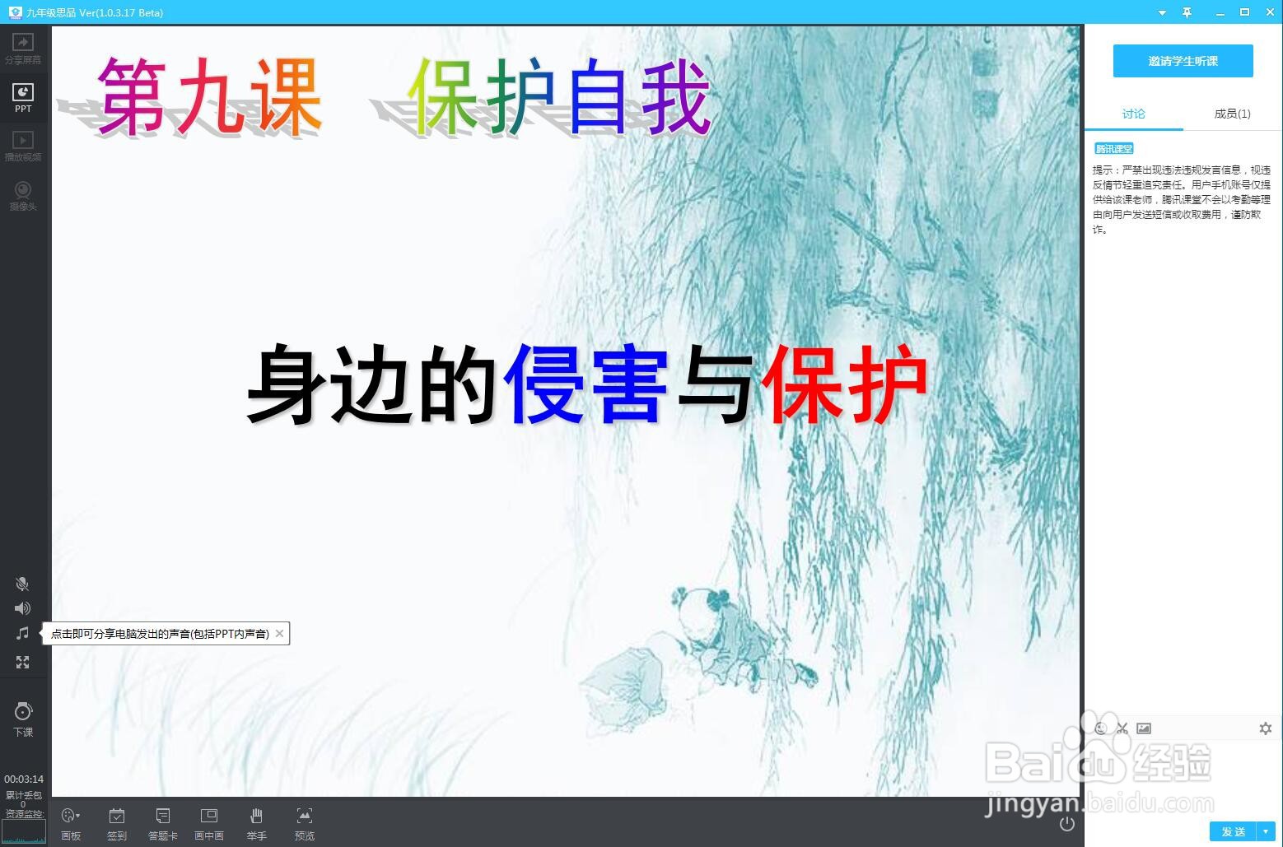Click the slide title 身边的侵害与保护
This screenshot has height=847, width=1283.
[x=587, y=384]
